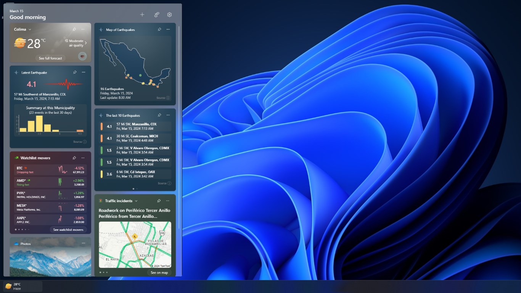Select the 3.6 Cd Ixtepec OAX earthquake row
The image size is (521, 293).
pos(135,174)
